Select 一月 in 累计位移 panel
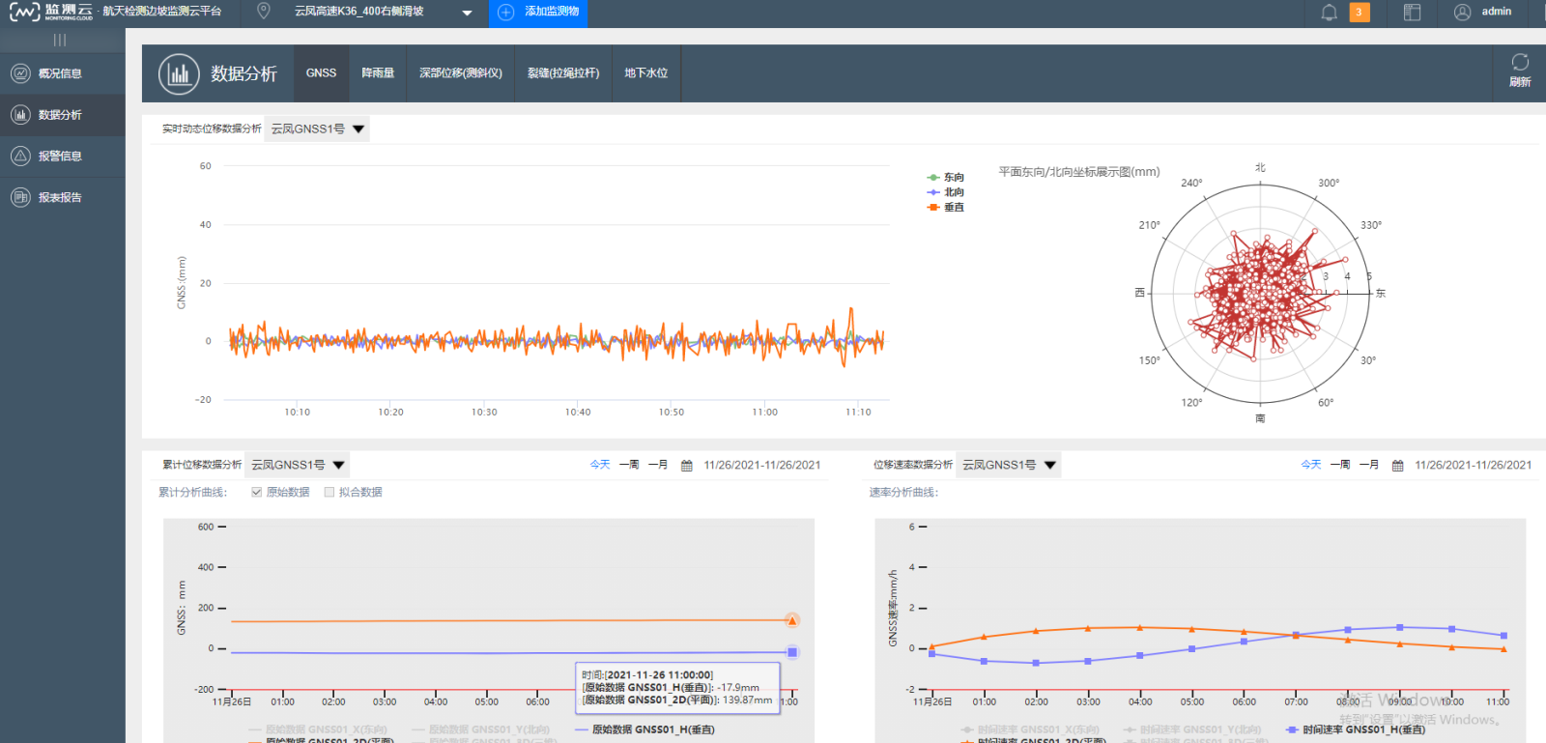Image resolution: width=1546 pixels, height=743 pixels. 658,465
